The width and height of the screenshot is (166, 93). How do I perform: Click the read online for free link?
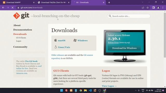[29, 67]
